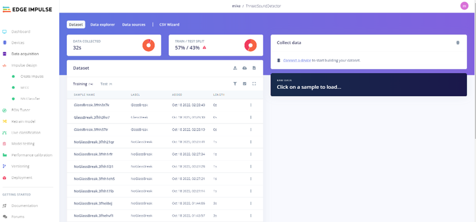476x222 pixels.
Task: Open the three-dot menu for NoGlassBreak.3fhel8ej
Action: 250,203
